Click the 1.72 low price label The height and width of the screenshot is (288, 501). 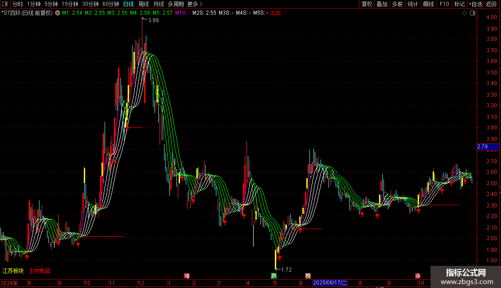click(x=286, y=270)
